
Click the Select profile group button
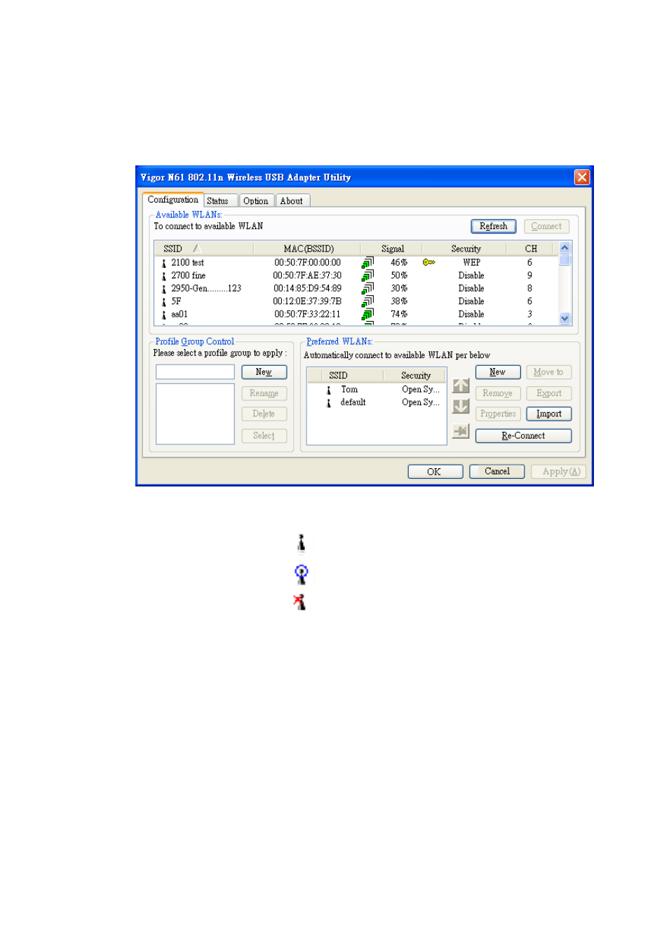264,436
